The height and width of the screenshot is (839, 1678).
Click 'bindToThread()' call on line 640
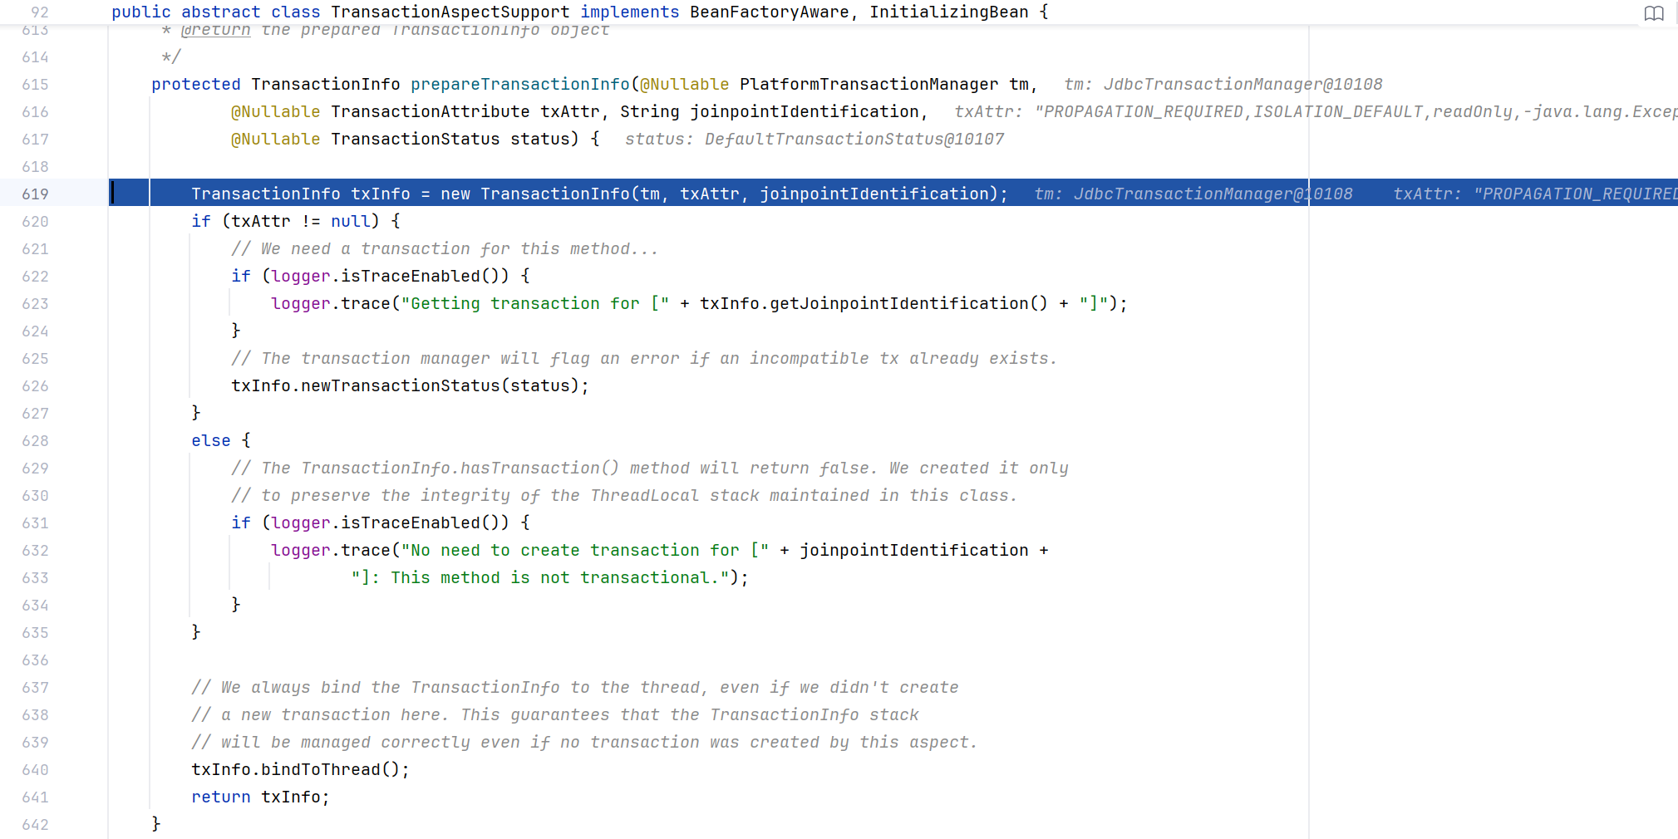(x=331, y=769)
